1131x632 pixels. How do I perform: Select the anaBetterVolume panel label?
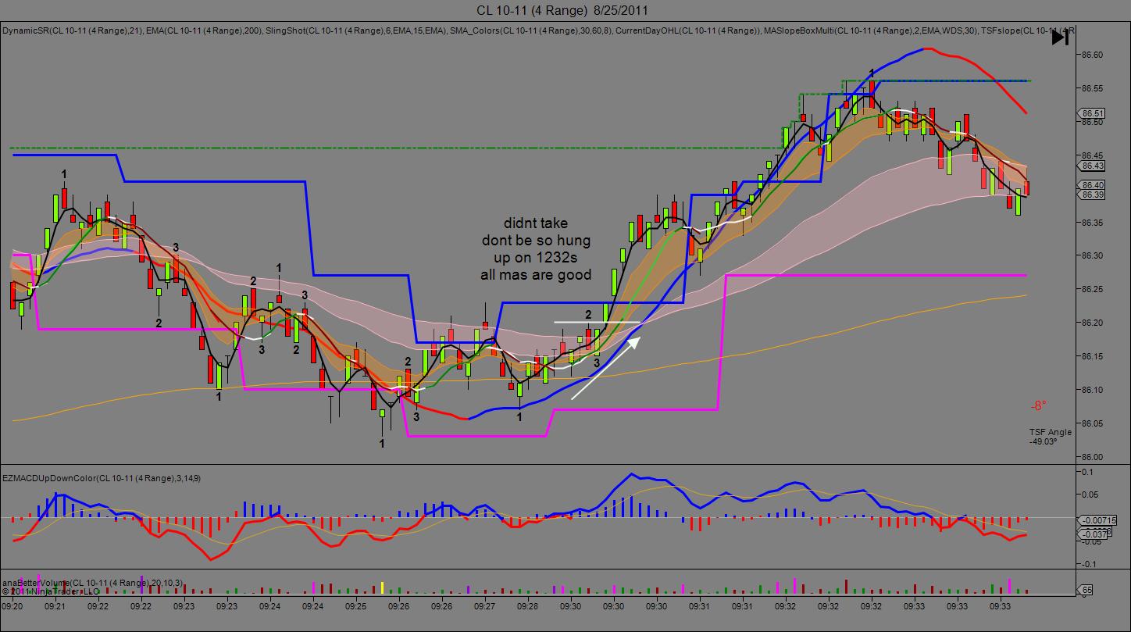(93, 583)
